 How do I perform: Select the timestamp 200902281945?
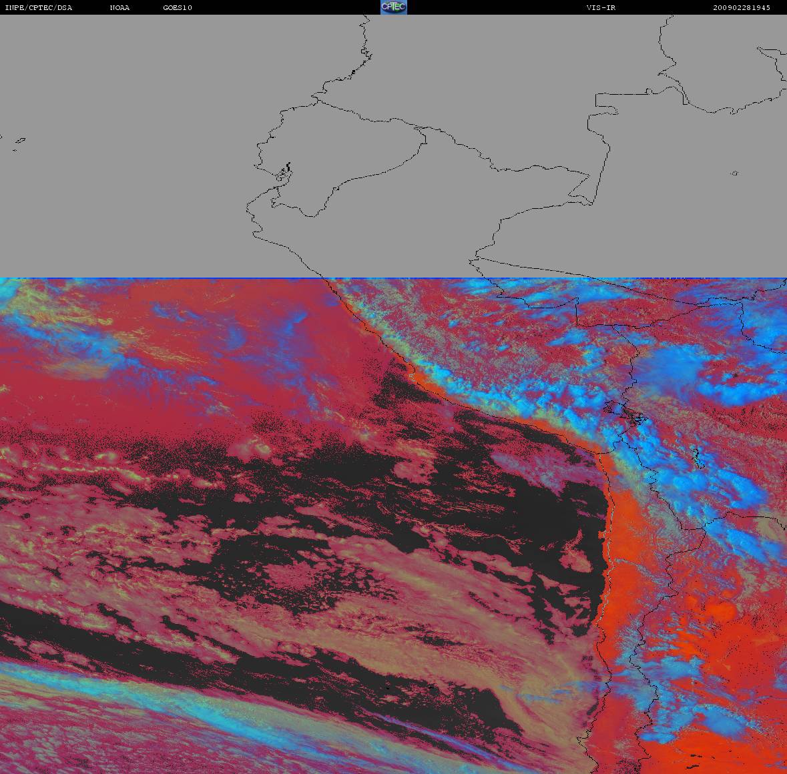point(742,7)
